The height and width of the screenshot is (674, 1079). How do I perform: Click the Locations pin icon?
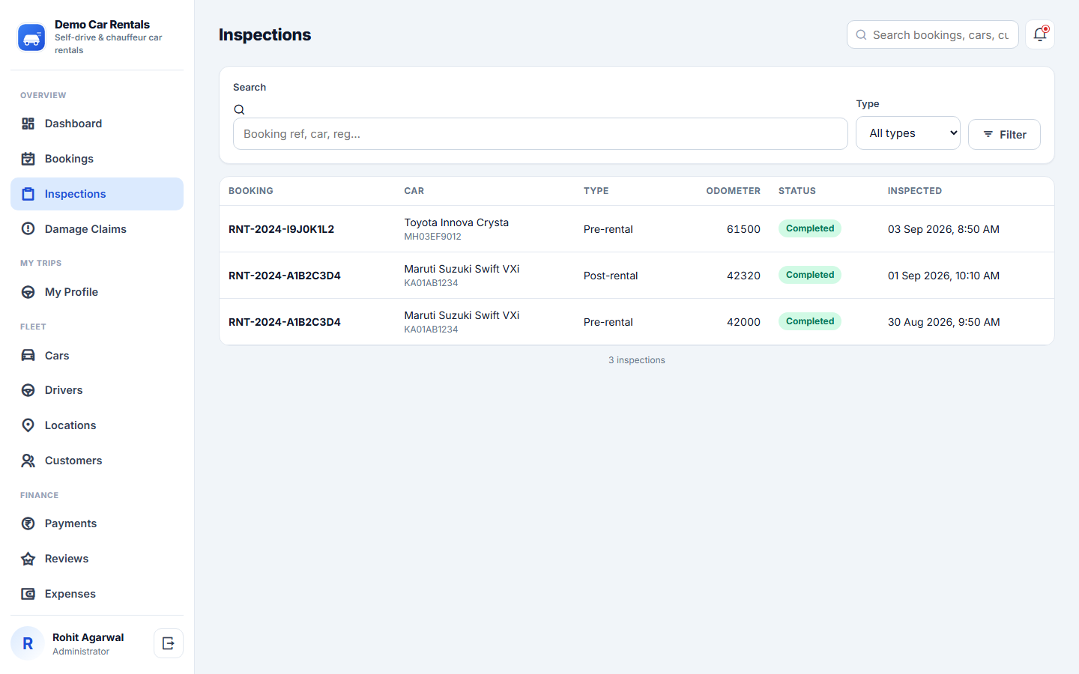click(28, 425)
